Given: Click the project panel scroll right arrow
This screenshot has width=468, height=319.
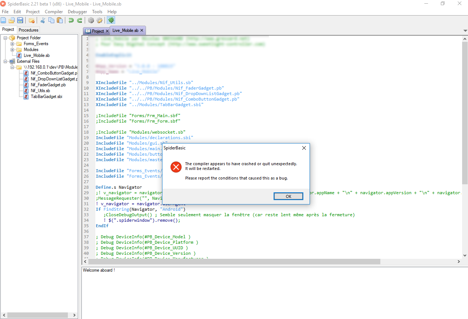Looking at the screenshot, I should click(74, 315).
